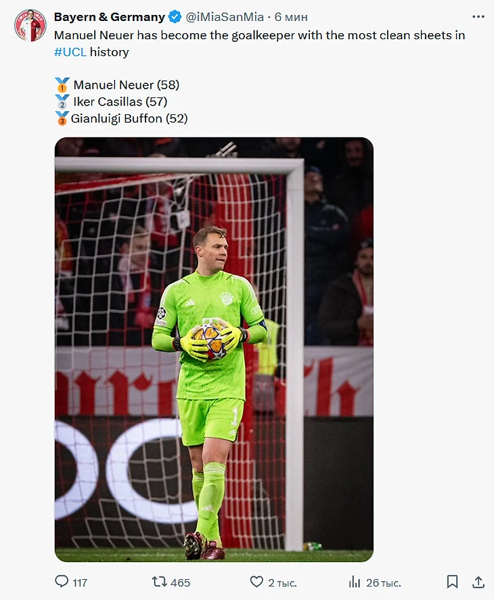Click the blue verified badge
The image size is (494, 600).
[175, 17]
